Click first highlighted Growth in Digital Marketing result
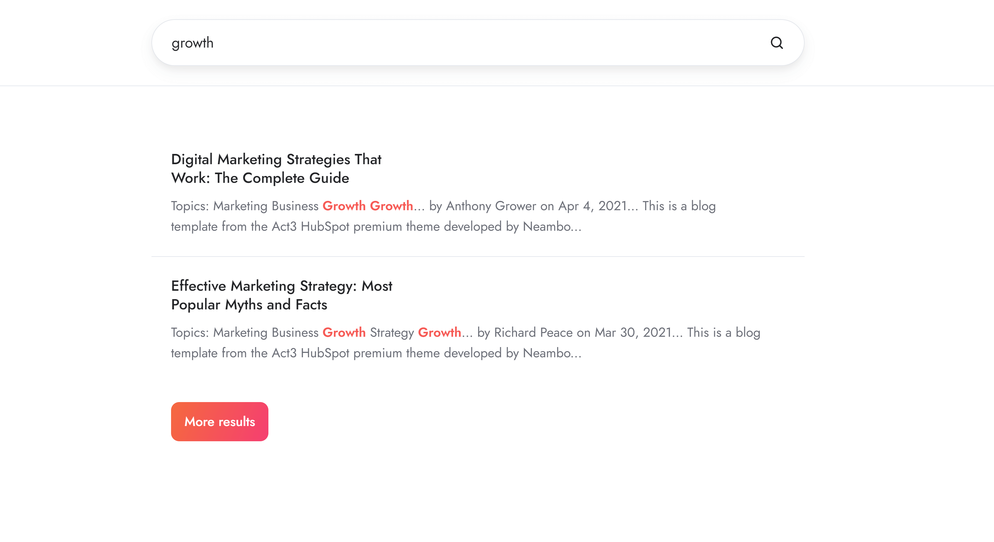 pos(344,206)
